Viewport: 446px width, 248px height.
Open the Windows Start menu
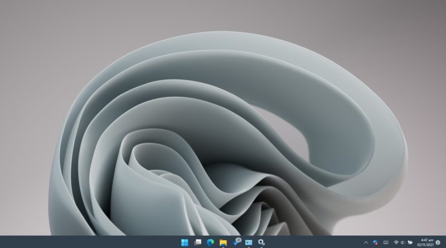click(185, 242)
